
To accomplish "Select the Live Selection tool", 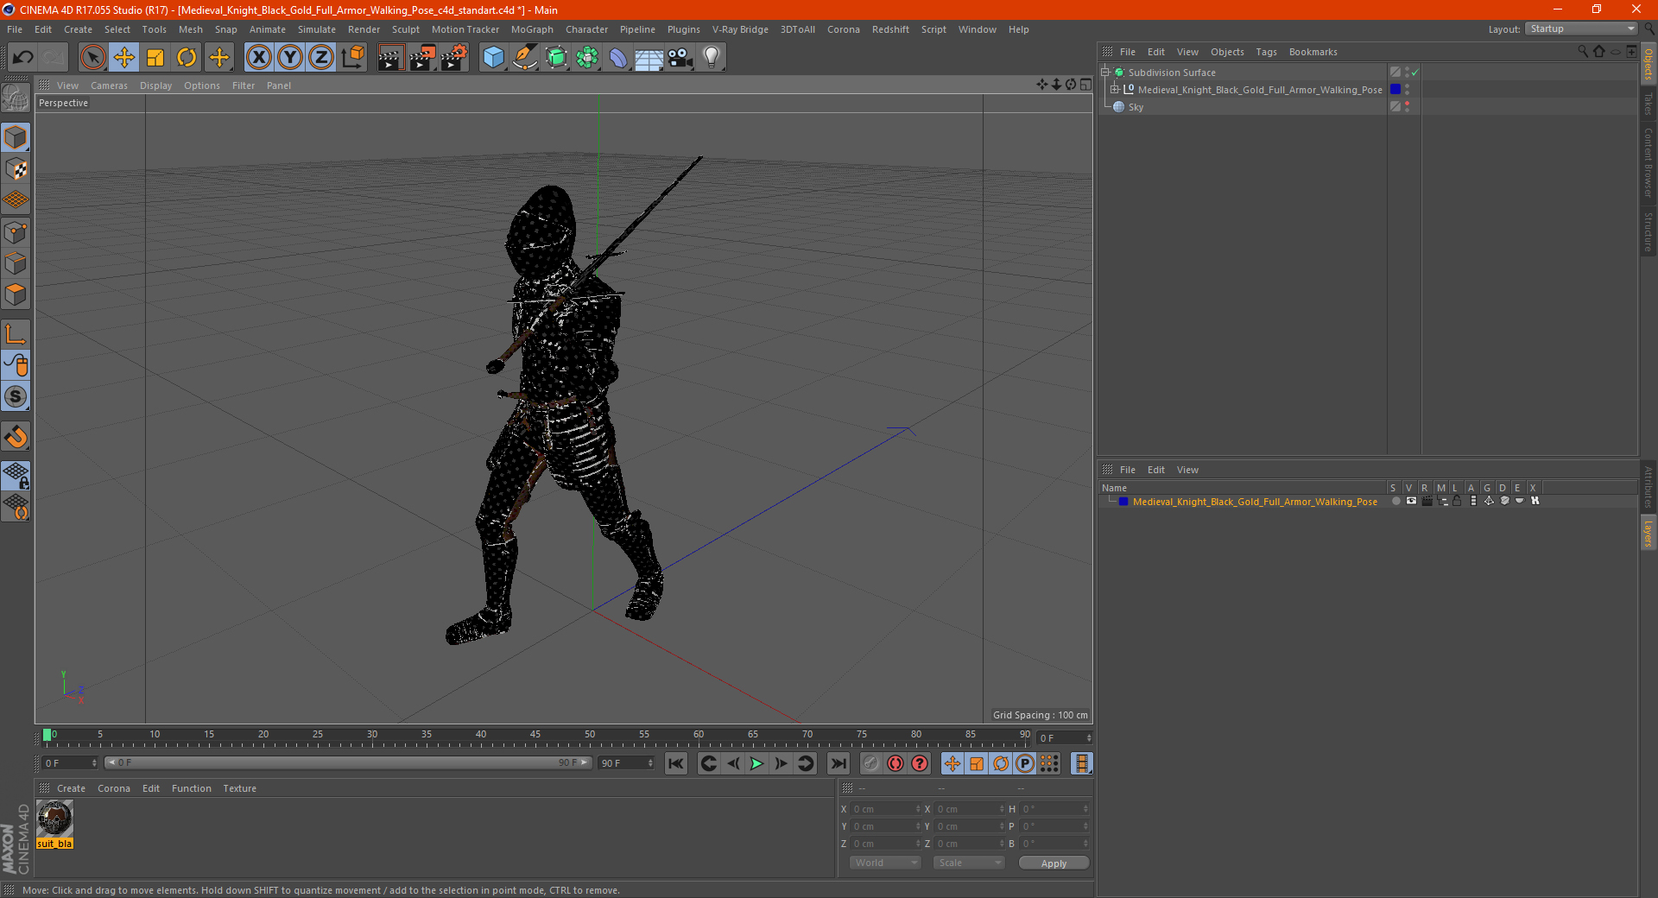I will pyautogui.click(x=92, y=58).
